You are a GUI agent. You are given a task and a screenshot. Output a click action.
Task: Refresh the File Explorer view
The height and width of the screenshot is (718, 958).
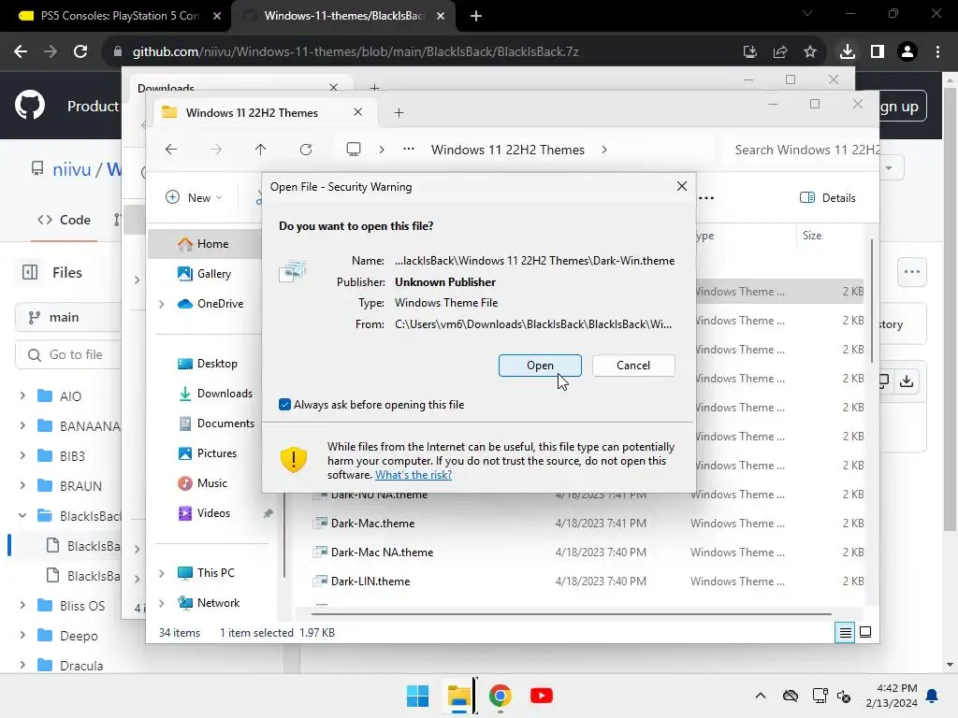[x=306, y=149]
